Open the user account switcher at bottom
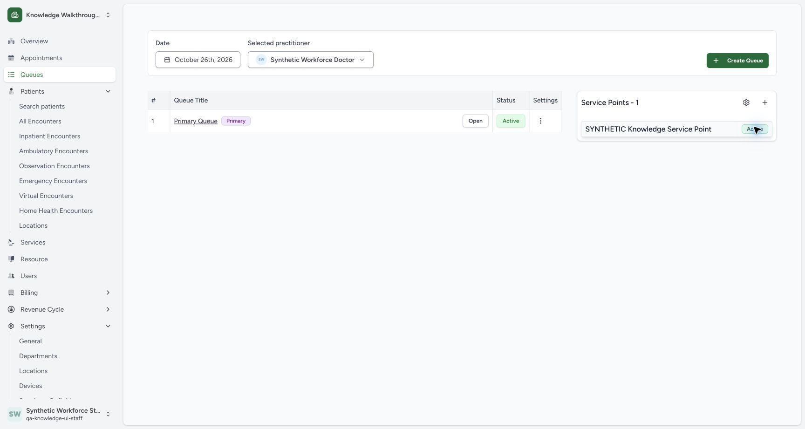The image size is (805, 429). 60,414
